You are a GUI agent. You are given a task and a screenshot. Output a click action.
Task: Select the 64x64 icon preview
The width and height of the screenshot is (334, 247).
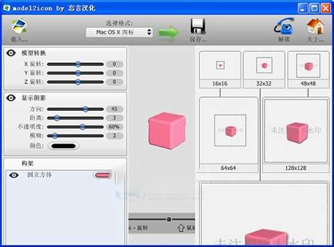tap(228, 135)
